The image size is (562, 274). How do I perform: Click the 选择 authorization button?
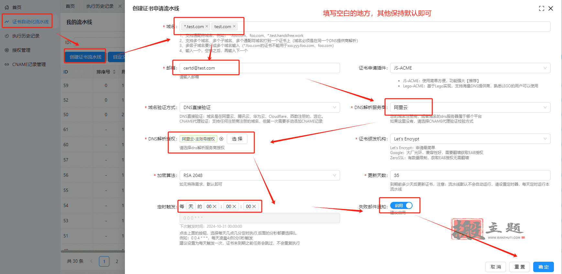tap(237, 139)
